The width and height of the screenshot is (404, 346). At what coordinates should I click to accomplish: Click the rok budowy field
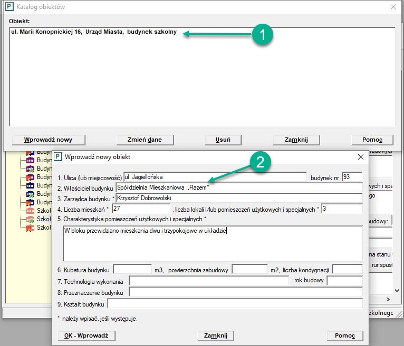coord(344,281)
